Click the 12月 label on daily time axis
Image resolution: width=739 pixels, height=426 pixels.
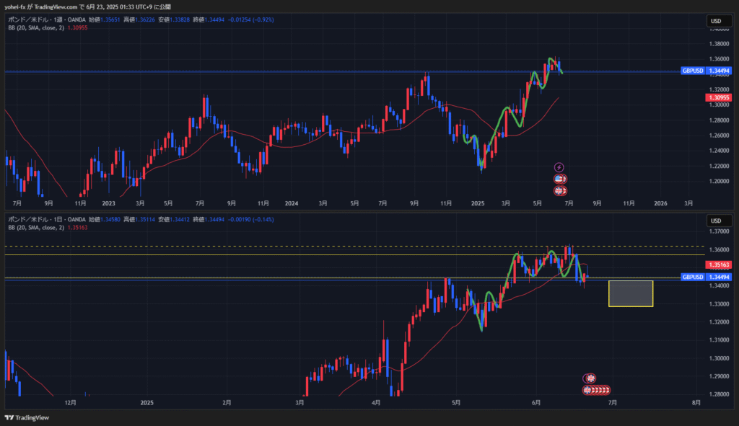click(70, 403)
